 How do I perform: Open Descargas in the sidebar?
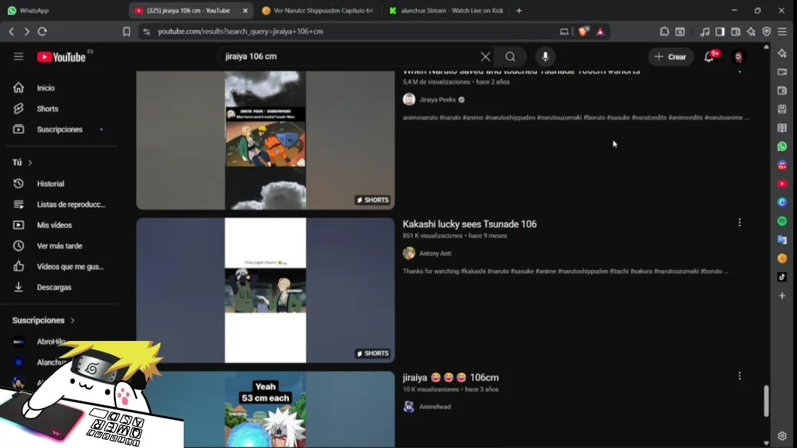click(x=62, y=287)
